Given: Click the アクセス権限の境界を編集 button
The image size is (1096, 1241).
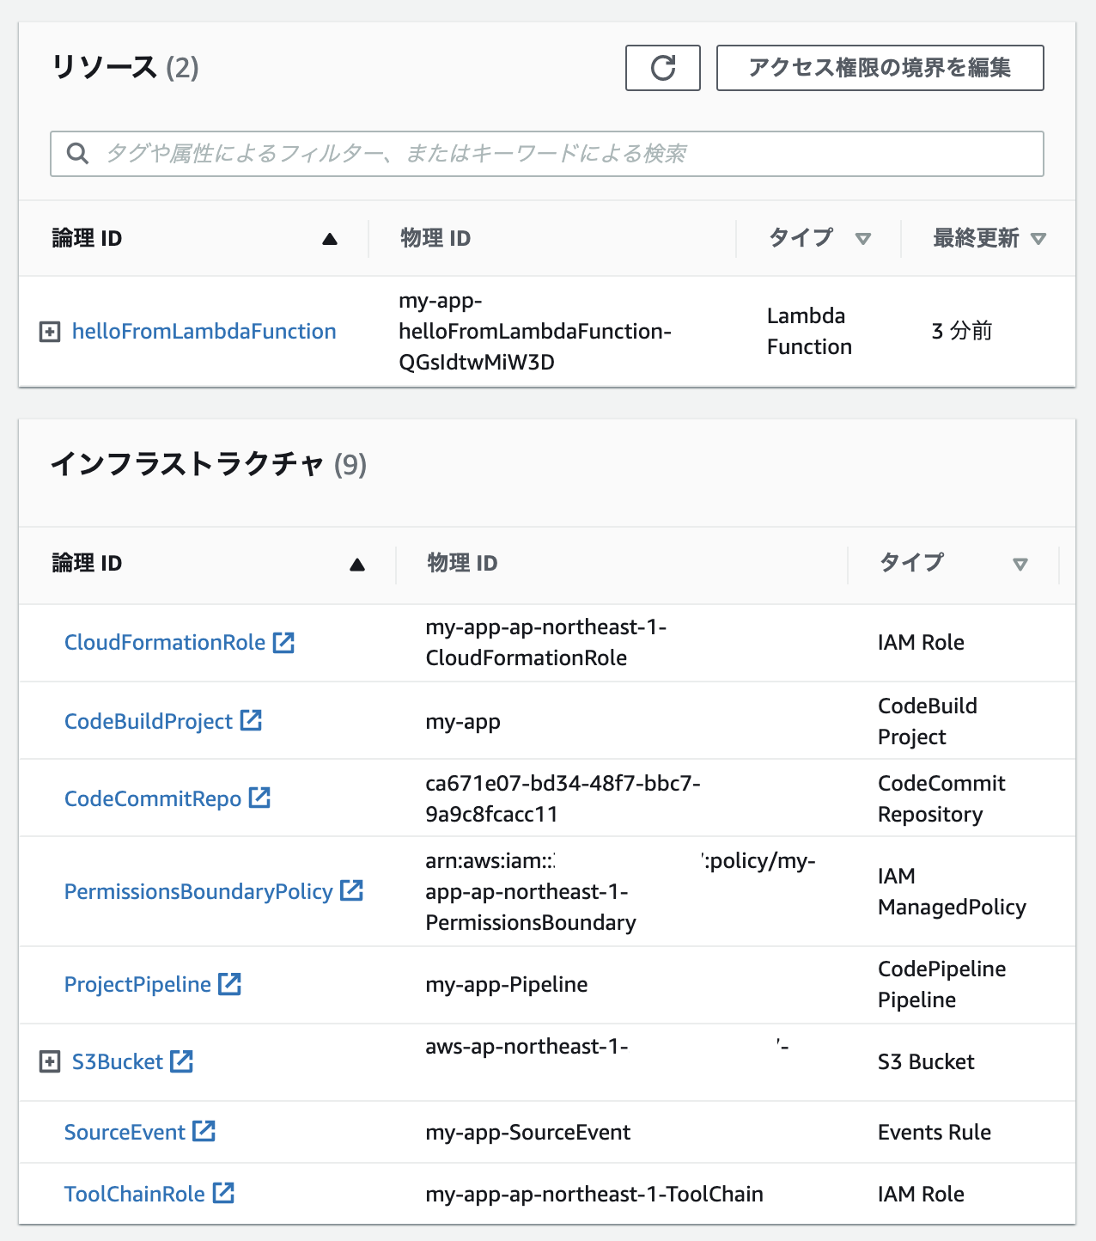Looking at the screenshot, I should coord(880,67).
